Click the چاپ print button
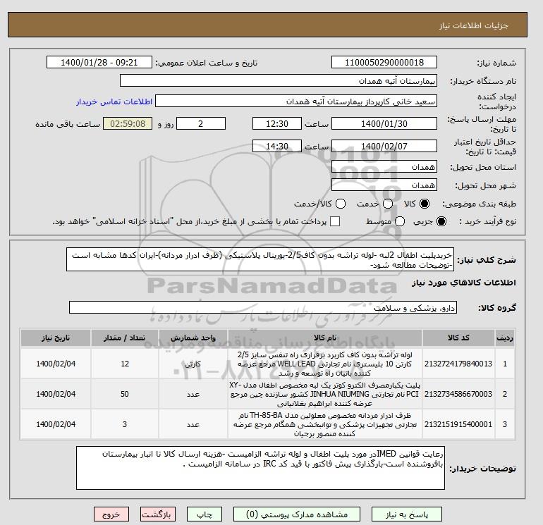Image resolution: width=543 pixels, height=525 pixels. [x=205, y=514]
